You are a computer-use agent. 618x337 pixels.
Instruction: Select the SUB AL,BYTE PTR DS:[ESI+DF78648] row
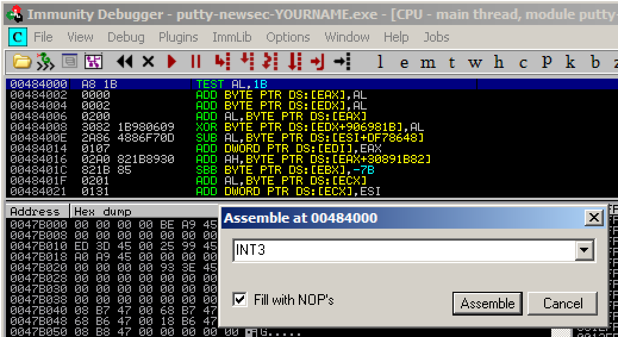pyautogui.click(x=311, y=138)
